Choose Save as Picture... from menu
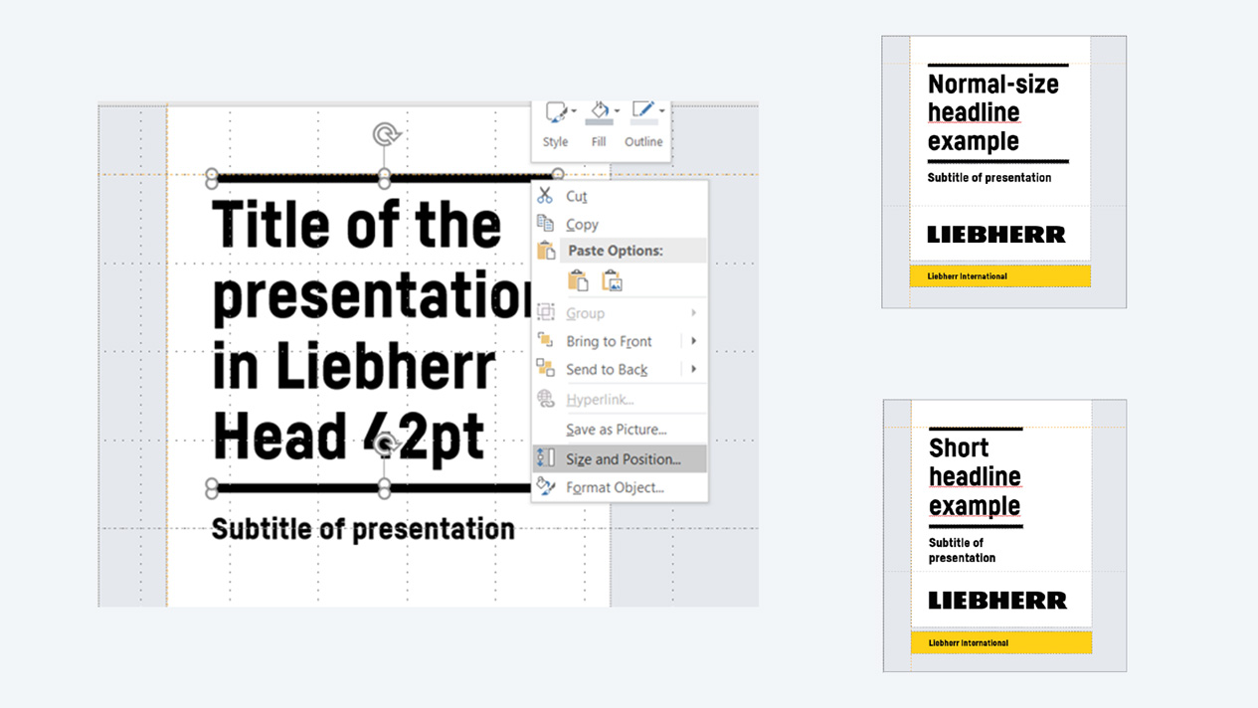 click(616, 430)
